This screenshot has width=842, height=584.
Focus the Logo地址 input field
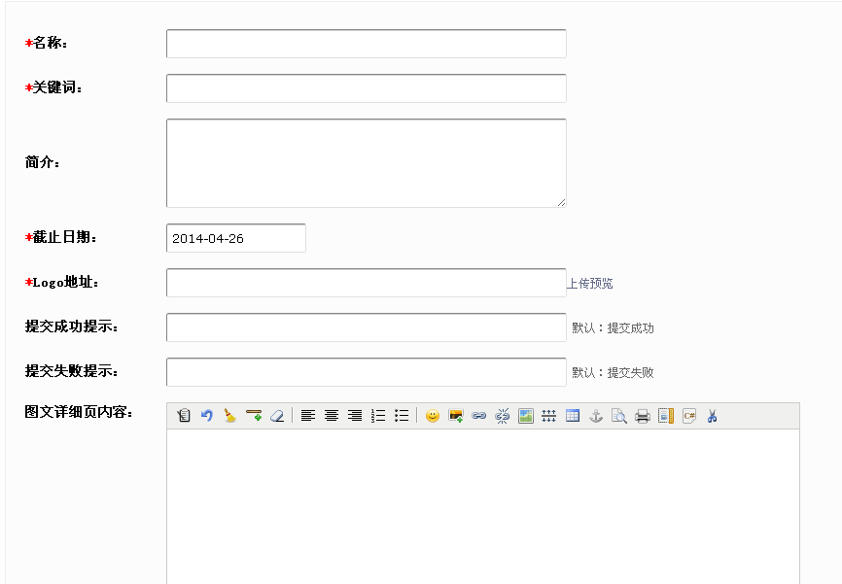(x=367, y=283)
